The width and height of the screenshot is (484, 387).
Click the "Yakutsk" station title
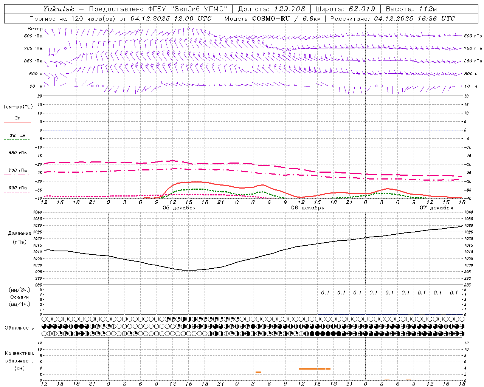point(58,9)
